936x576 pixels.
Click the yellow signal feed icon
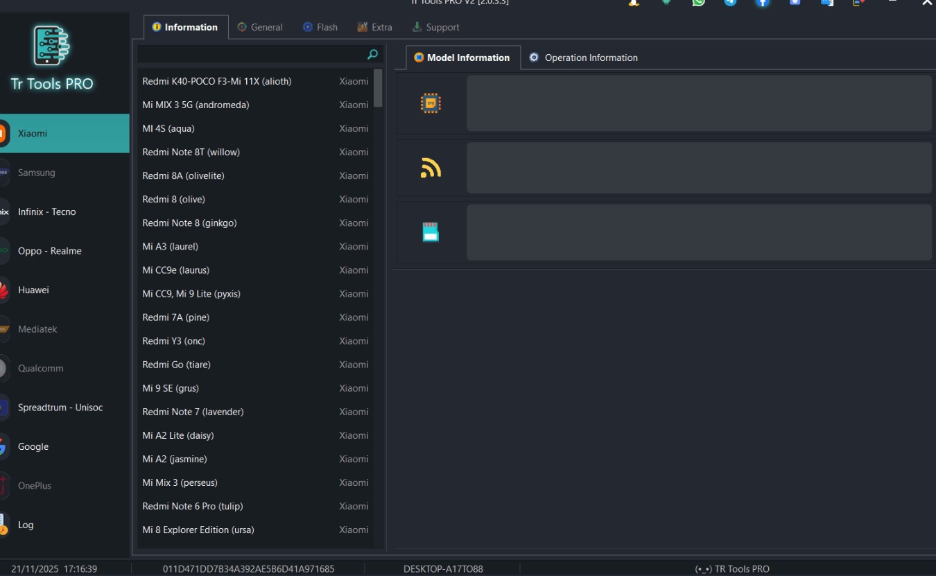point(431,168)
